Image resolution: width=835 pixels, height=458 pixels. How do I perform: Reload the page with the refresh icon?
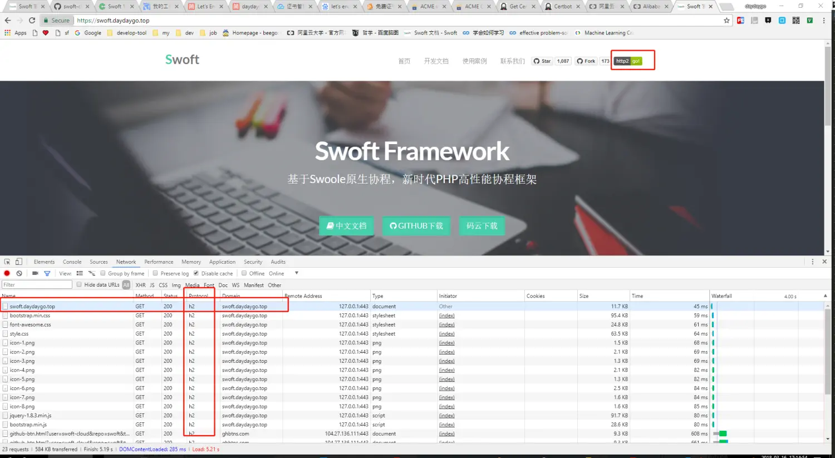pos(32,21)
